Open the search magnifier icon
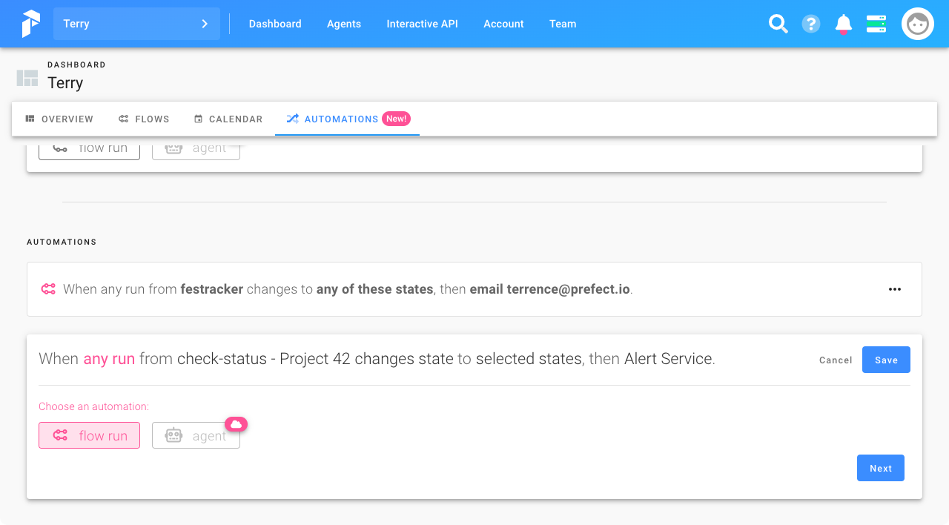This screenshot has width=949, height=525. (778, 24)
